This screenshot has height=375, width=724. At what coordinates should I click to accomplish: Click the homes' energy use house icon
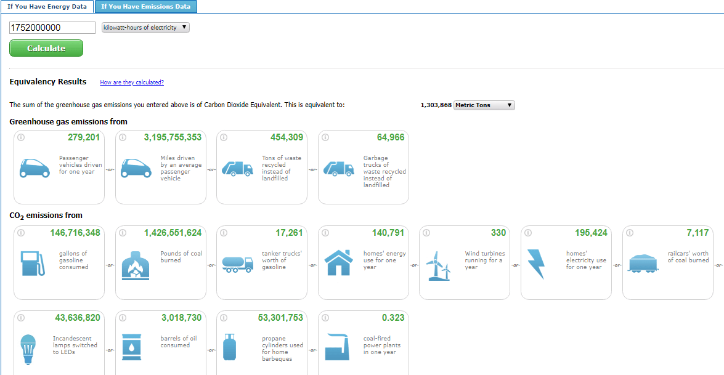(338, 263)
